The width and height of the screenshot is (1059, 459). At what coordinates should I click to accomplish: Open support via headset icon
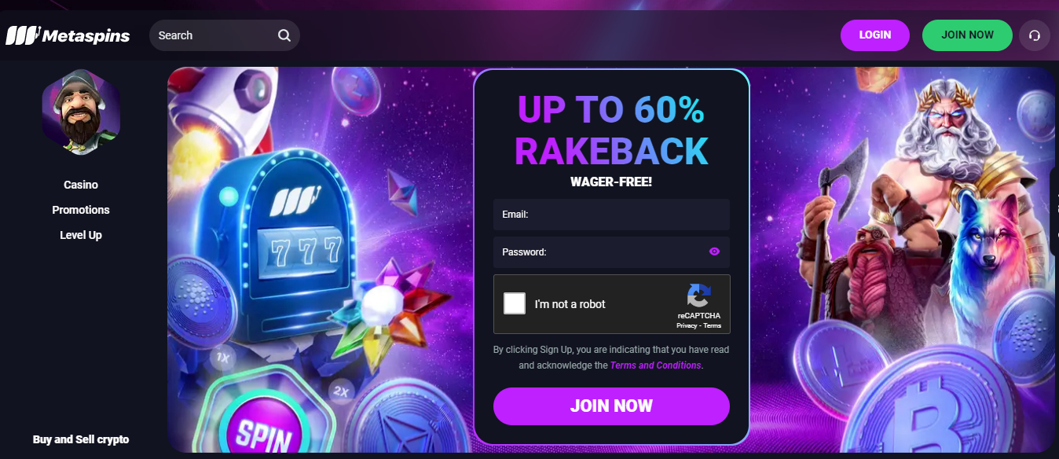point(1035,35)
